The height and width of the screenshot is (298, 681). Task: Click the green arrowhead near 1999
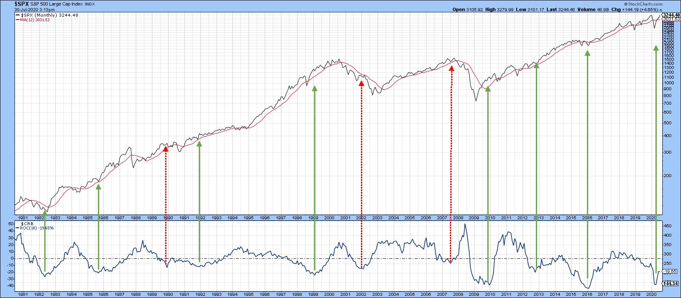(x=315, y=89)
